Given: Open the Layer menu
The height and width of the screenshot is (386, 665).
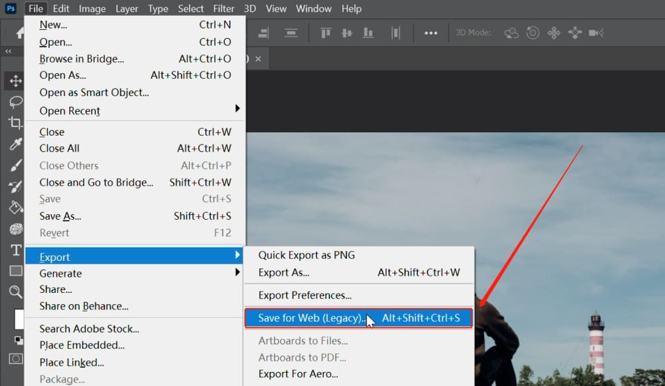Looking at the screenshot, I should coord(127,9).
